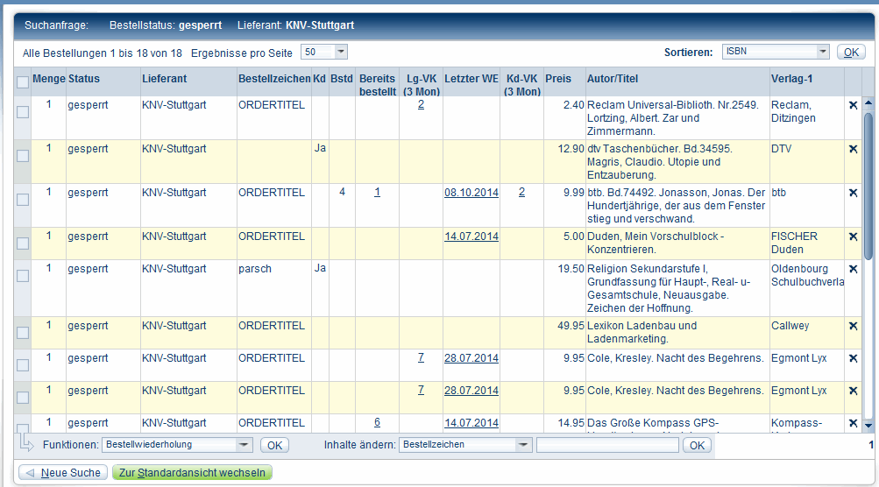Select the Lexikon Ladenbau row checkbox
Screen dimensions: 879x487
23,332
